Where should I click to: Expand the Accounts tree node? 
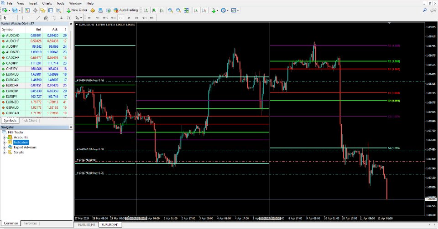coord(4,137)
